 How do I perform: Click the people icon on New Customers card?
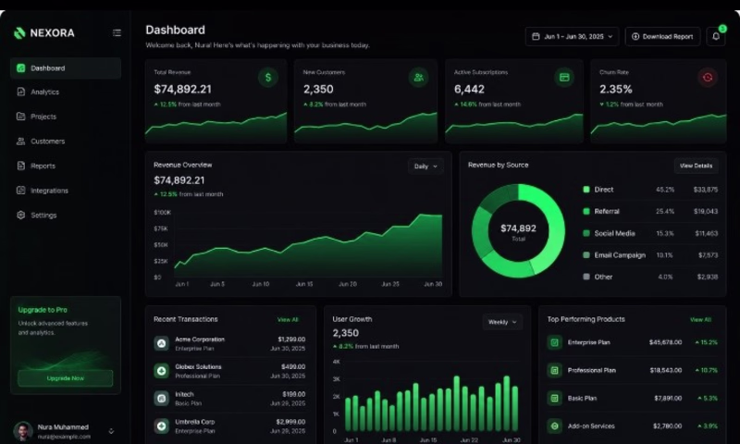[419, 78]
